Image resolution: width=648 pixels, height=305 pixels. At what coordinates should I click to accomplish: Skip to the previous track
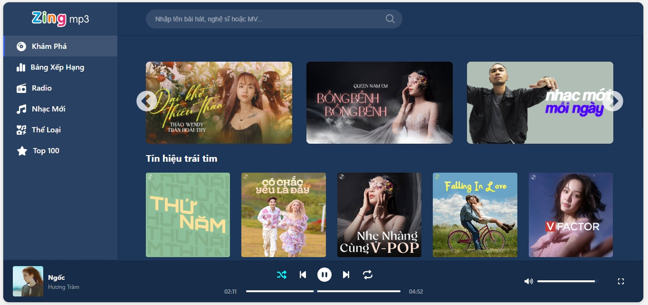(303, 275)
